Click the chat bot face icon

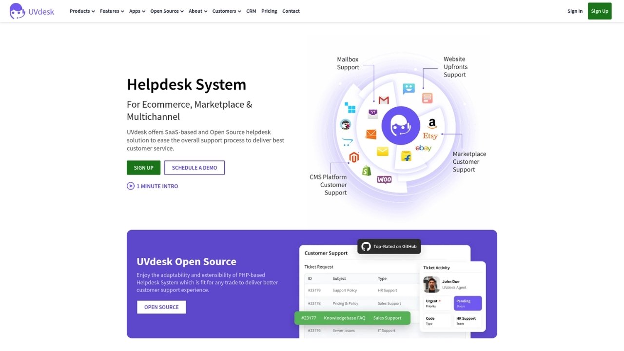point(409,89)
